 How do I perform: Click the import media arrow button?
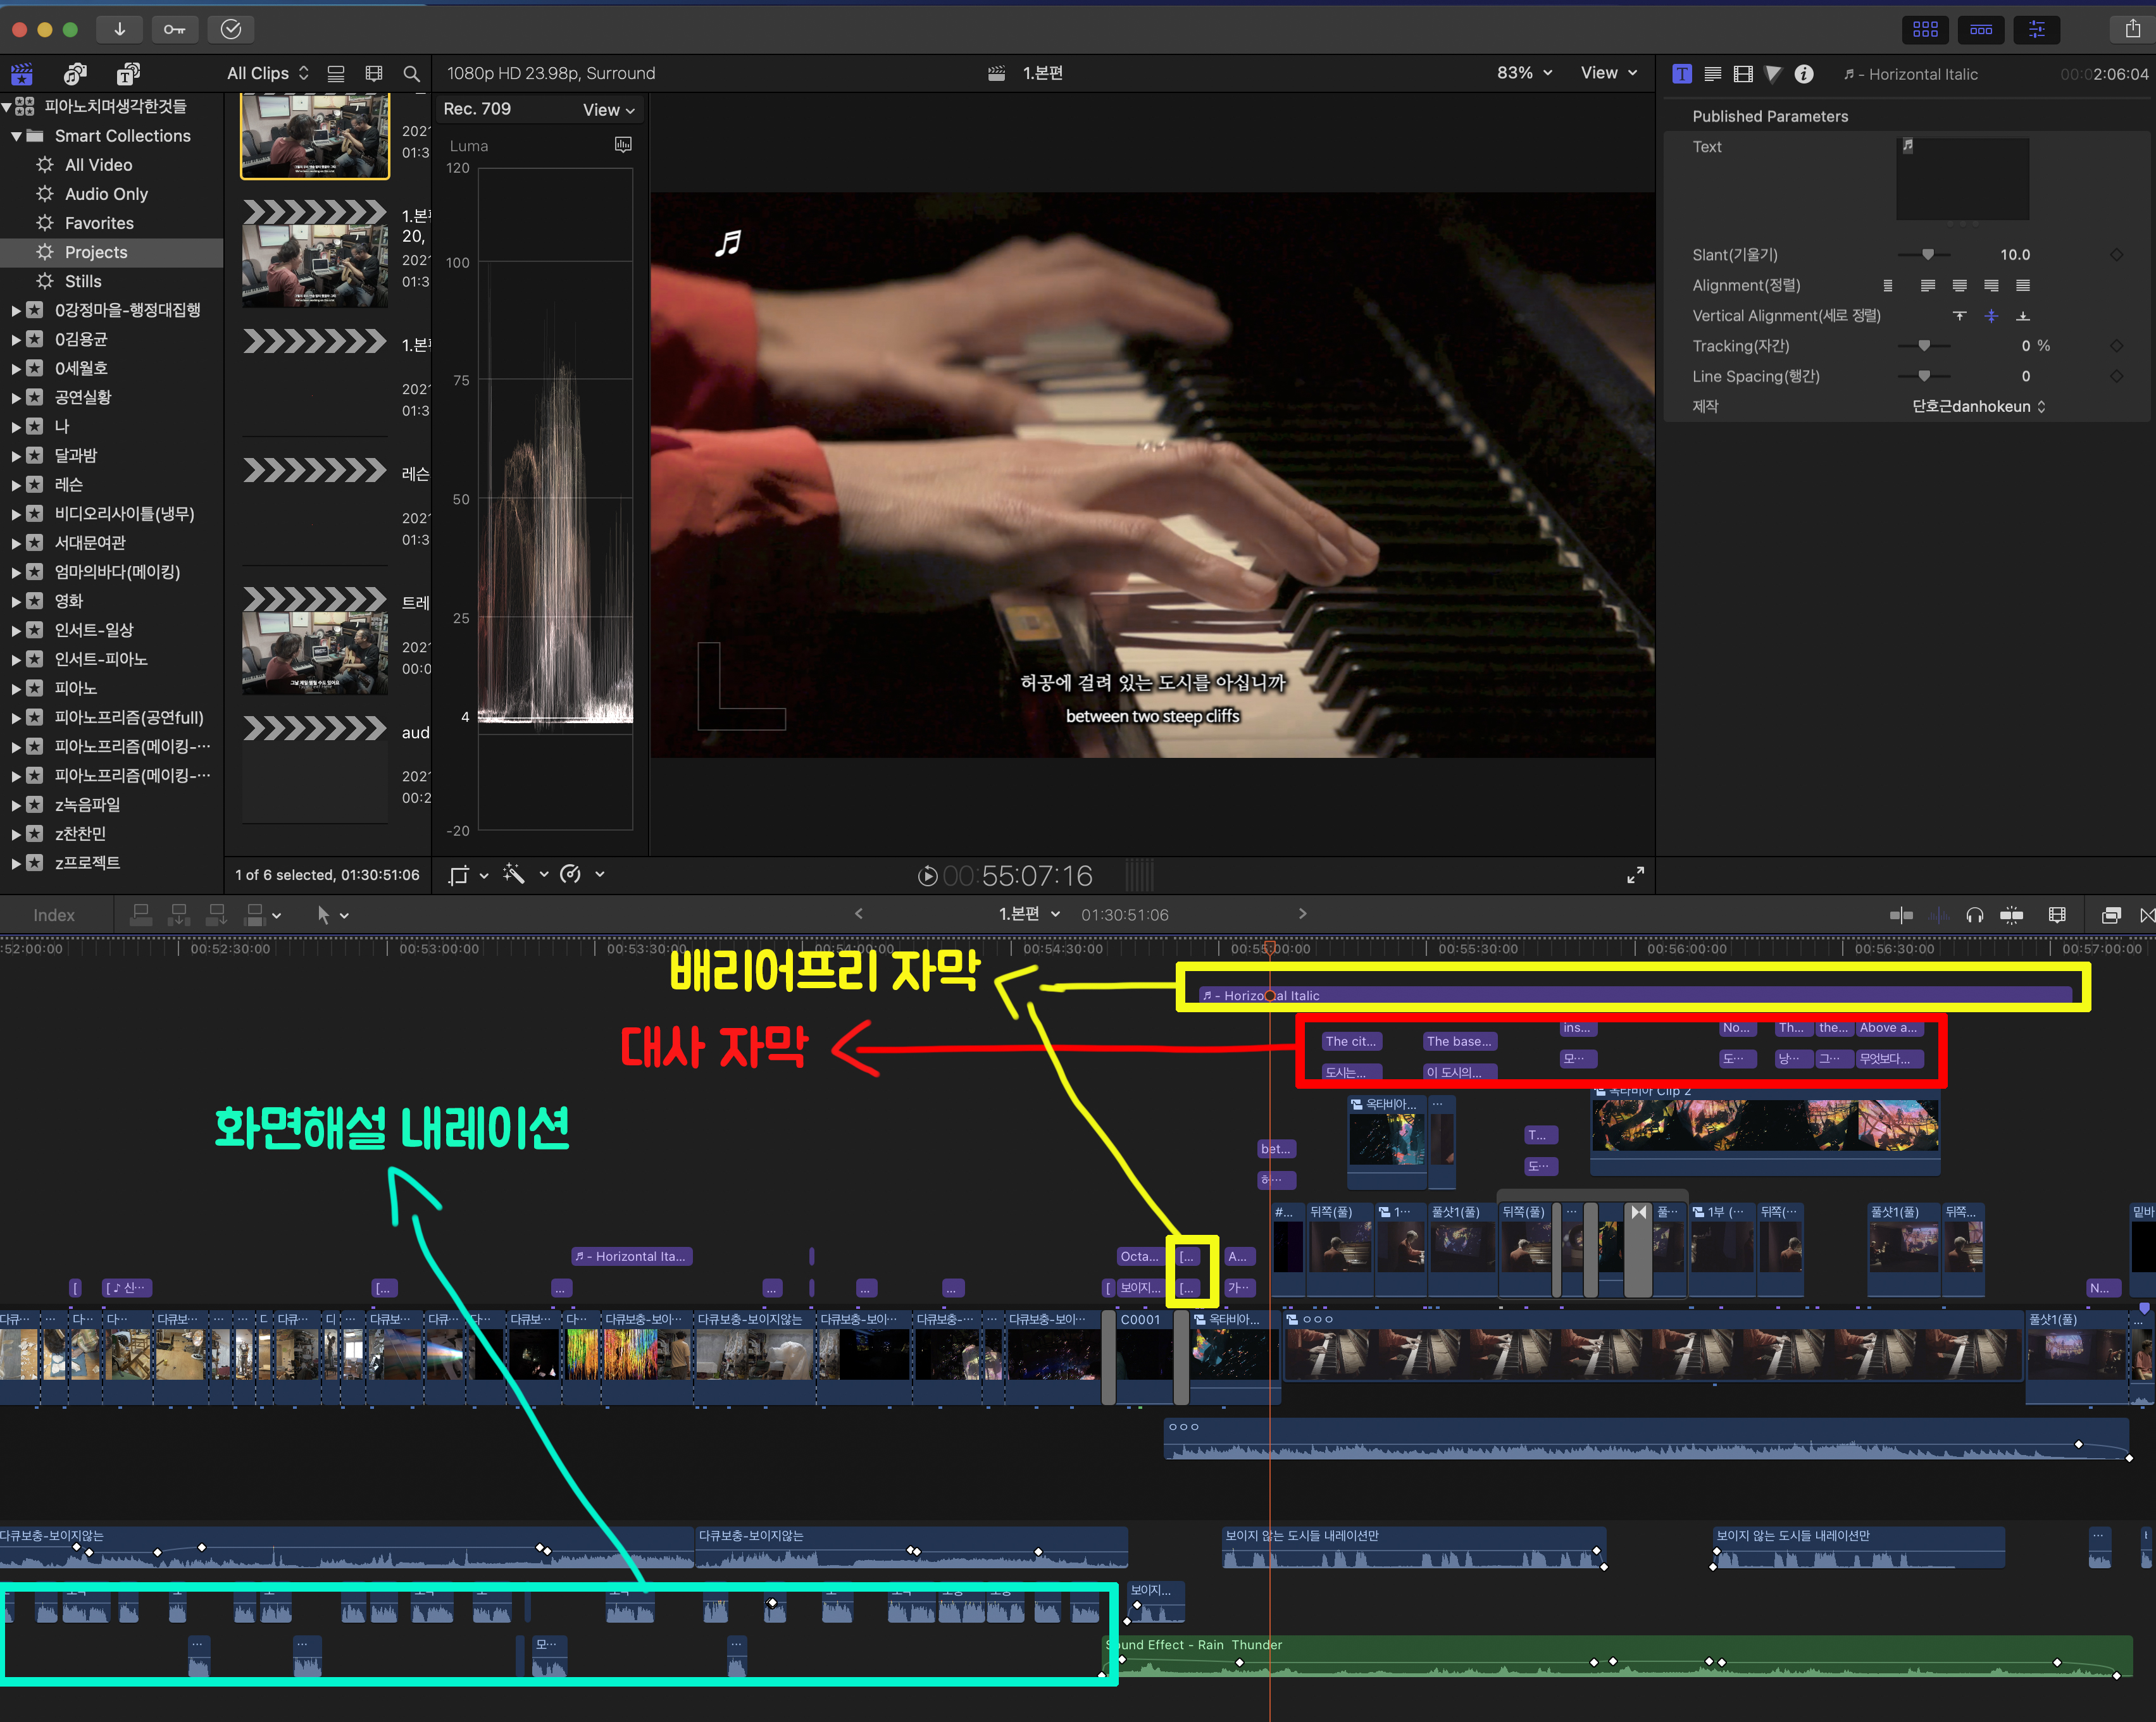pos(119,29)
